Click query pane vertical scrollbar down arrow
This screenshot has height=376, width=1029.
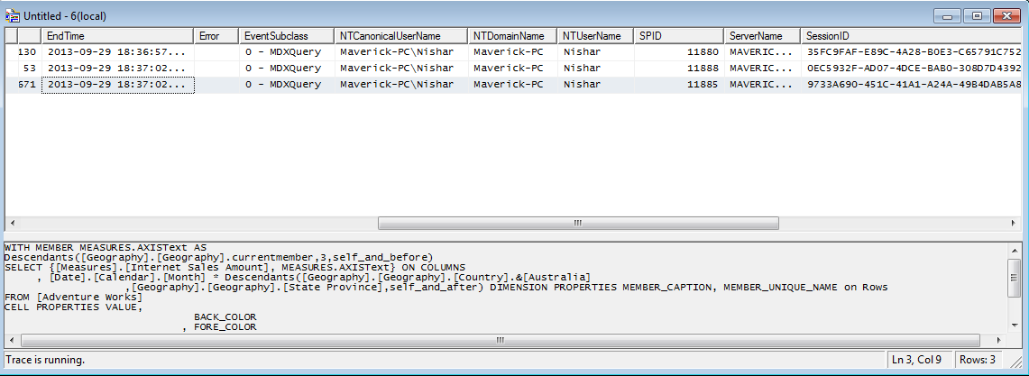click(x=1015, y=326)
